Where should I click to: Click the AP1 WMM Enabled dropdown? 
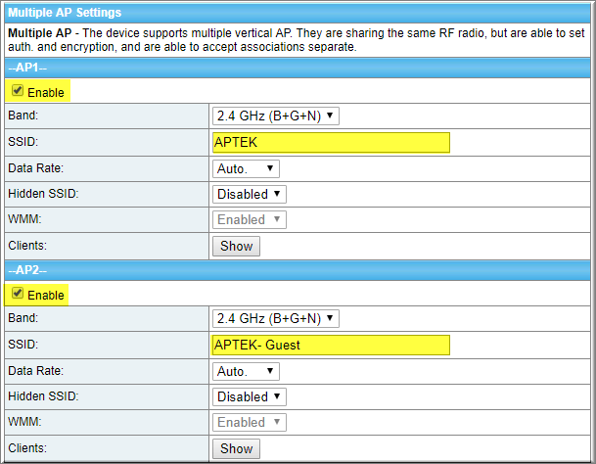click(x=250, y=219)
